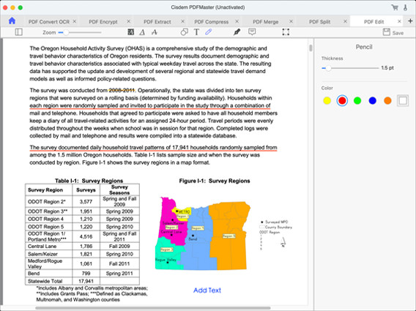Image resolution: width=416 pixels, height=311 pixels.
Task: Click the '1.5 pt' thickness value
Action: 387,68
